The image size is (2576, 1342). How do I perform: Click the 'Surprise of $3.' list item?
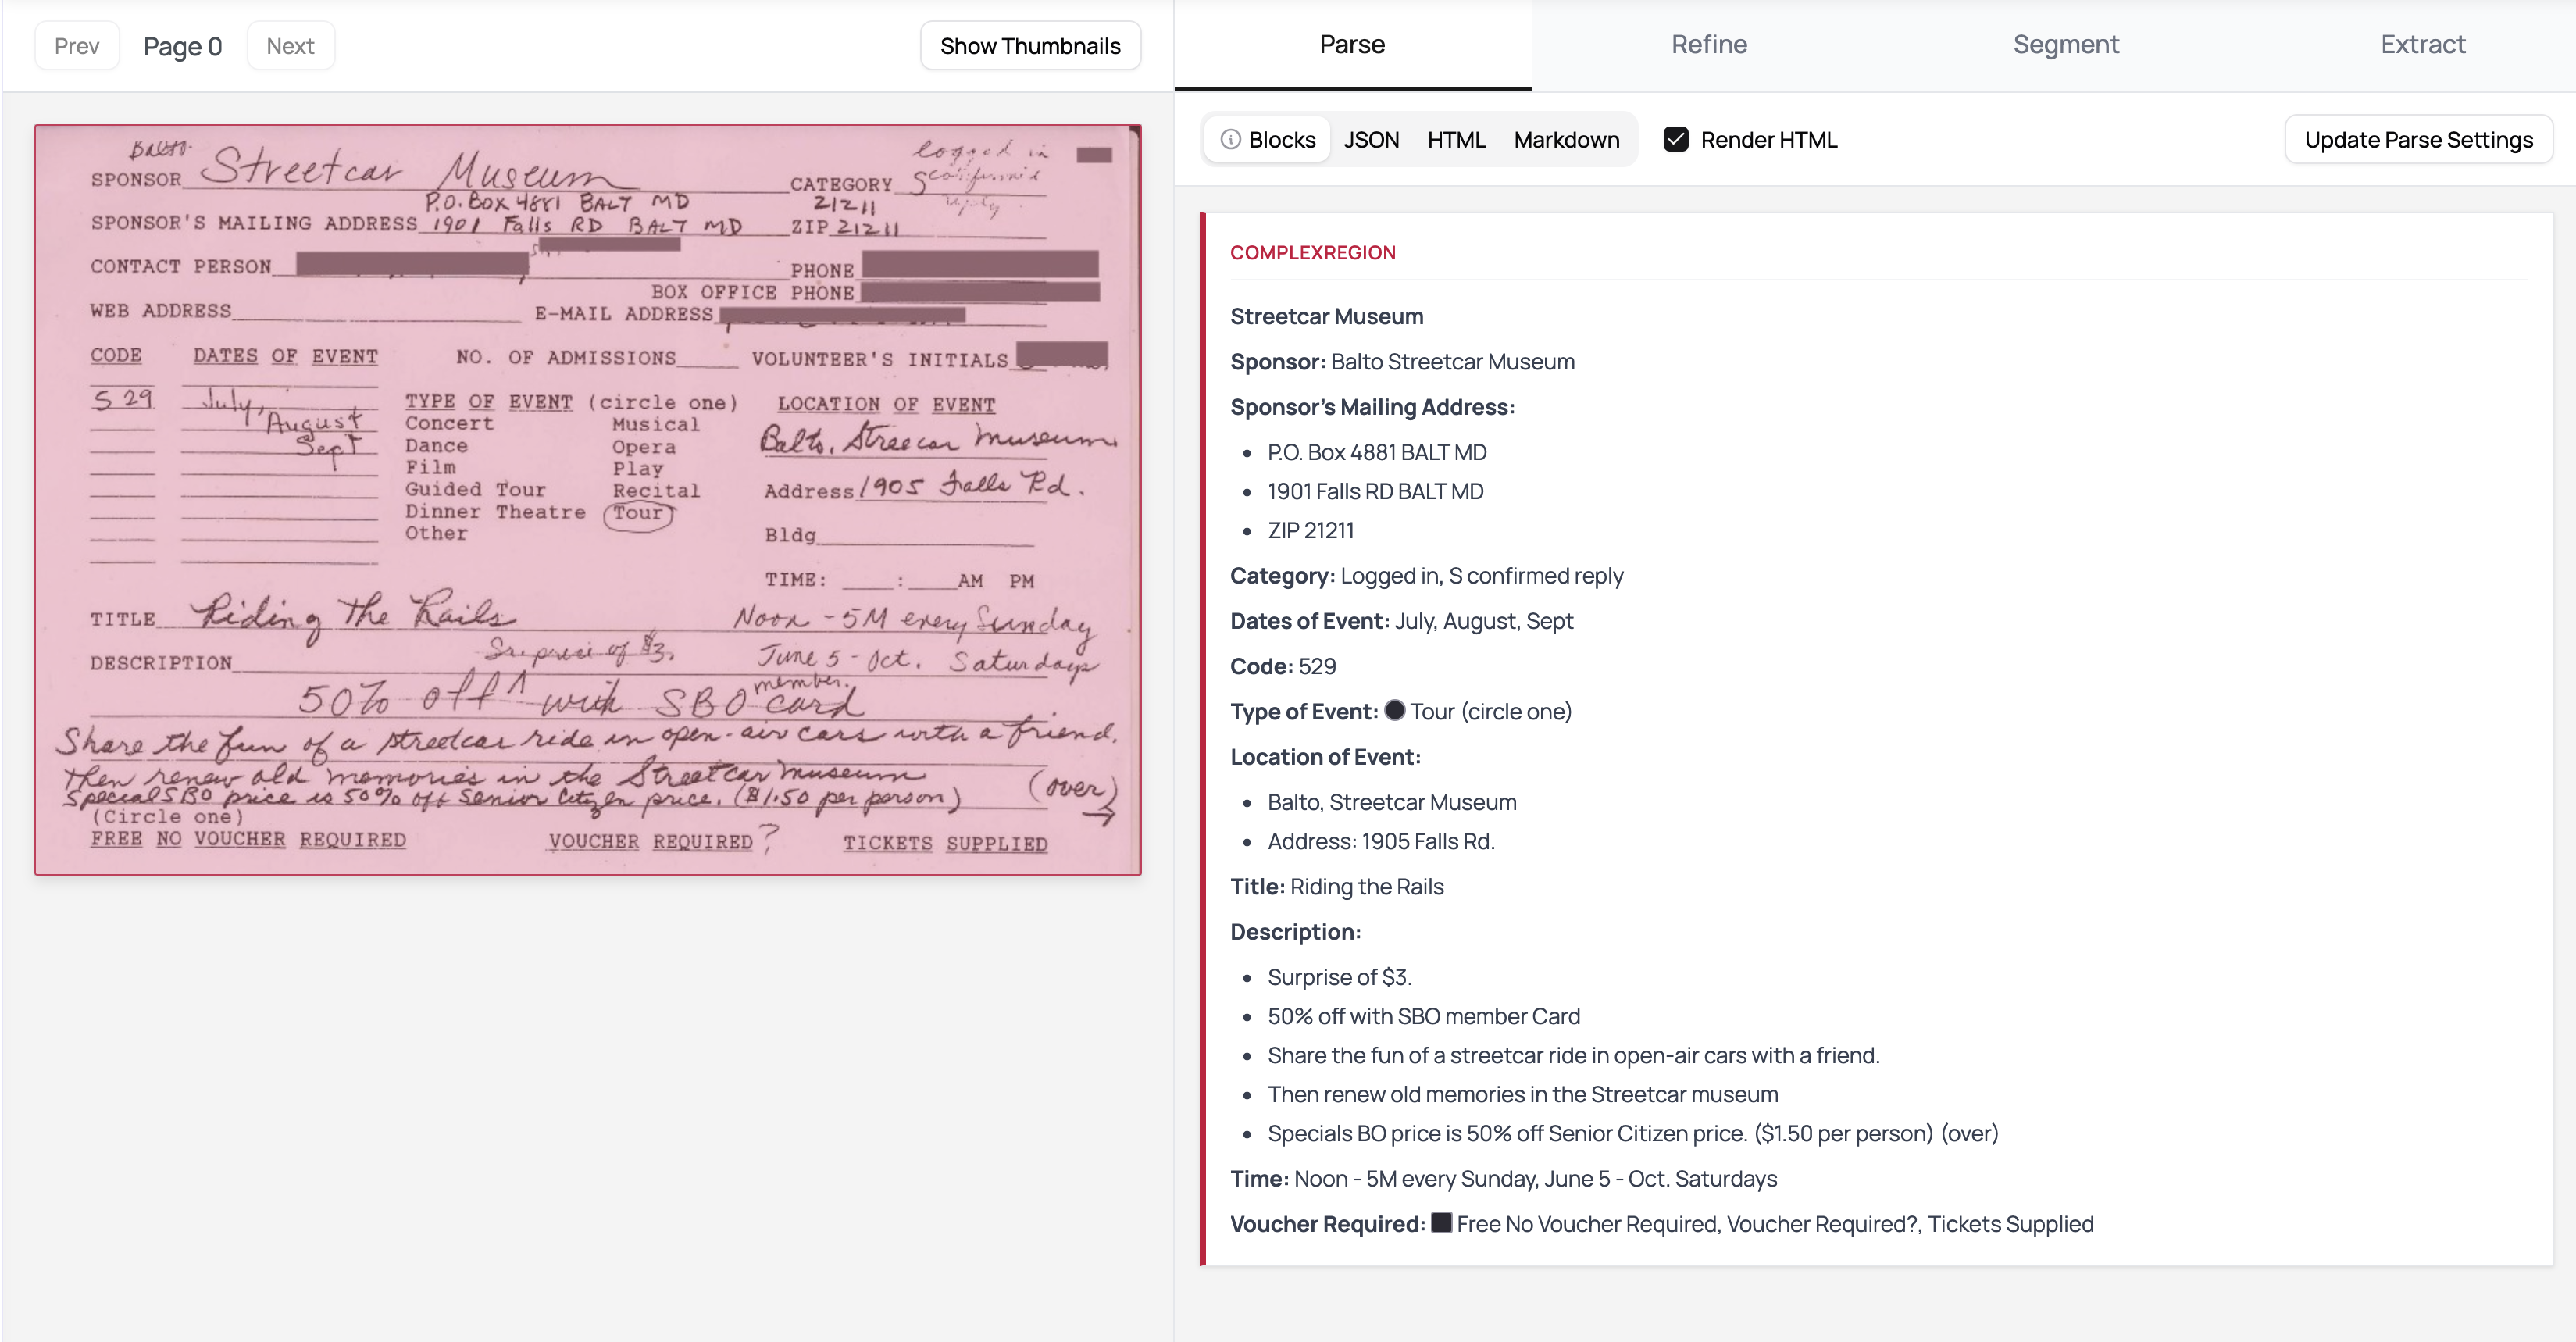1339,978
